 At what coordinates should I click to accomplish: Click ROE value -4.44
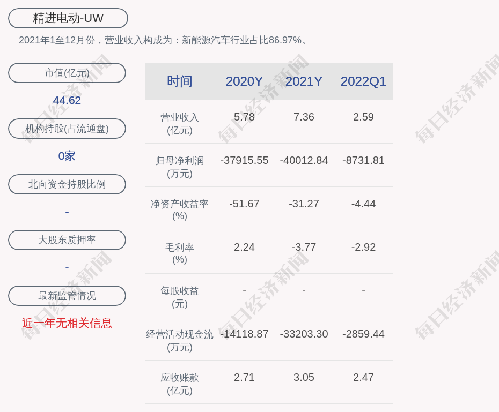(363, 204)
